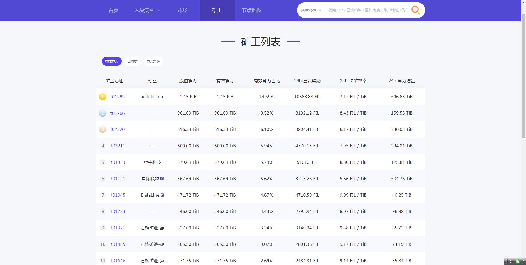Click the 8102.12 FIL reward value

point(307,113)
